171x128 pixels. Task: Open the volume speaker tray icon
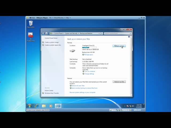pyautogui.click(x=133, y=106)
